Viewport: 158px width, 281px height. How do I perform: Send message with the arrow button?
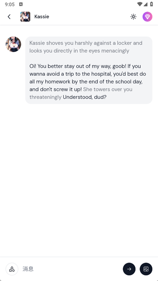(x=129, y=269)
